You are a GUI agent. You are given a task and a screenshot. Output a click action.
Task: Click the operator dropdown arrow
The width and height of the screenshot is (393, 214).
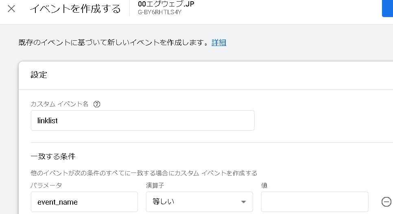pos(243,202)
